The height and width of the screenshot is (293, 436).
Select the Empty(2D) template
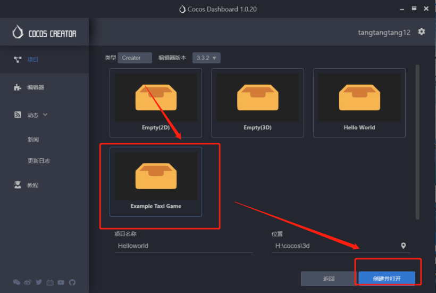point(156,103)
